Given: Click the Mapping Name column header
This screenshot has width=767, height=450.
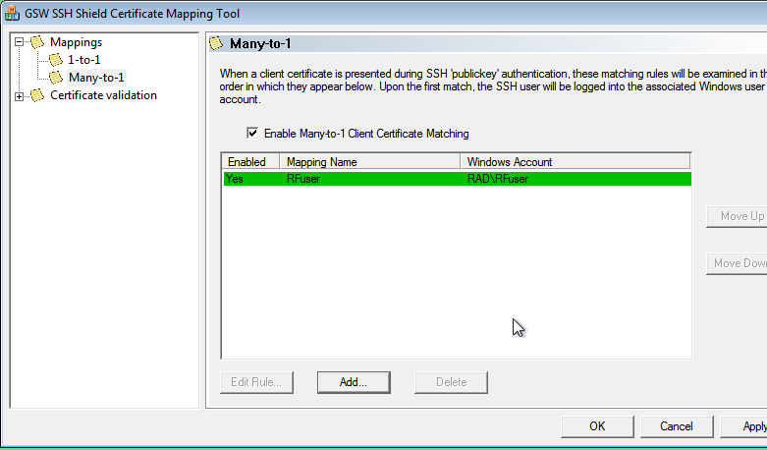Looking at the screenshot, I should click(370, 162).
